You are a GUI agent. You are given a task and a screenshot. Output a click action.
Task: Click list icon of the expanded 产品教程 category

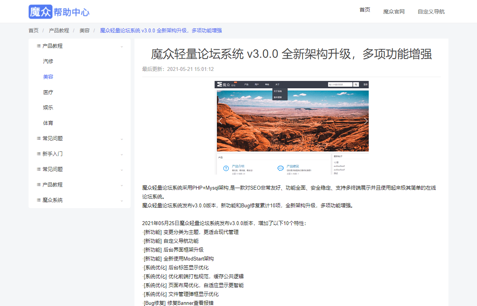pos(39,46)
